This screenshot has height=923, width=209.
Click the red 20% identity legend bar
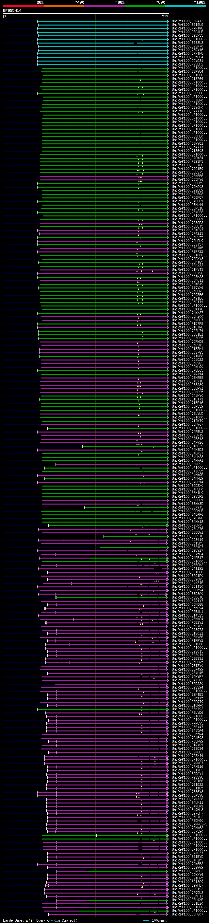pyautogui.click(x=23, y=6)
